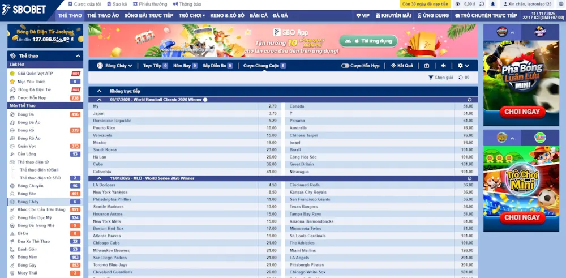Hide balance using the eye icon
This screenshot has width=566, height=278.
coord(457,4)
